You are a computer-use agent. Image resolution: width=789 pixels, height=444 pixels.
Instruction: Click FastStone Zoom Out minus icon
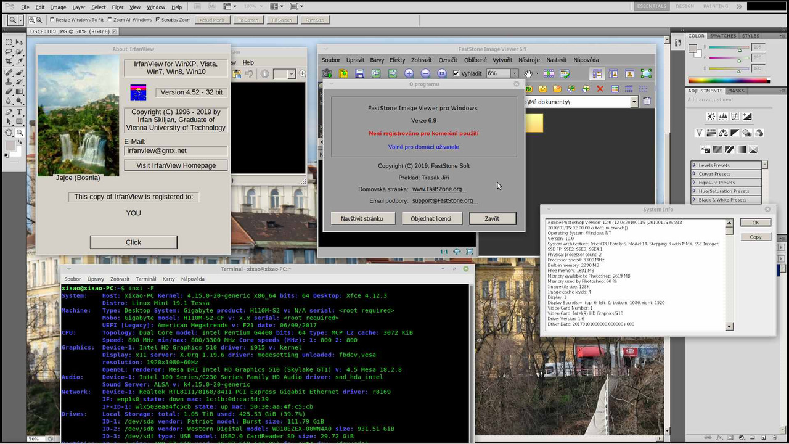(425, 73)
